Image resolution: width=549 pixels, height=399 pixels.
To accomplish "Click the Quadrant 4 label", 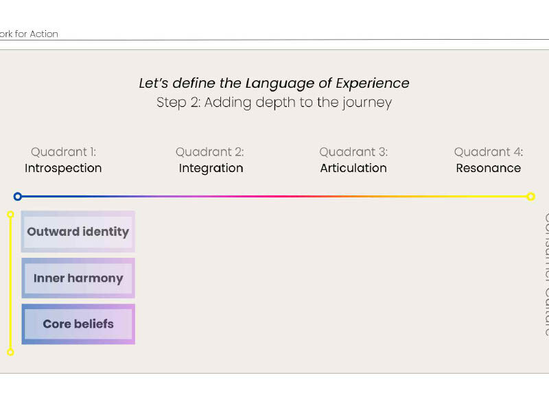I will [489, 152].
